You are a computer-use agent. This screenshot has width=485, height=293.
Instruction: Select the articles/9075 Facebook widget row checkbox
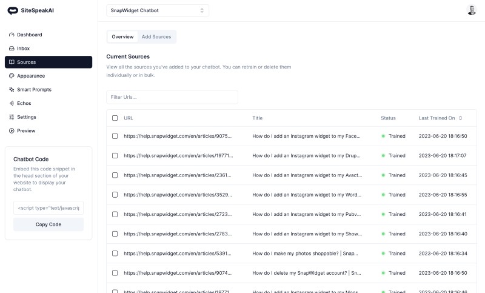[x=115, y=136]
